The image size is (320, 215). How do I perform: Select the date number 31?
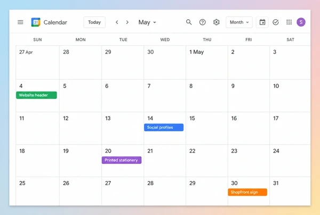pos(276,183)
